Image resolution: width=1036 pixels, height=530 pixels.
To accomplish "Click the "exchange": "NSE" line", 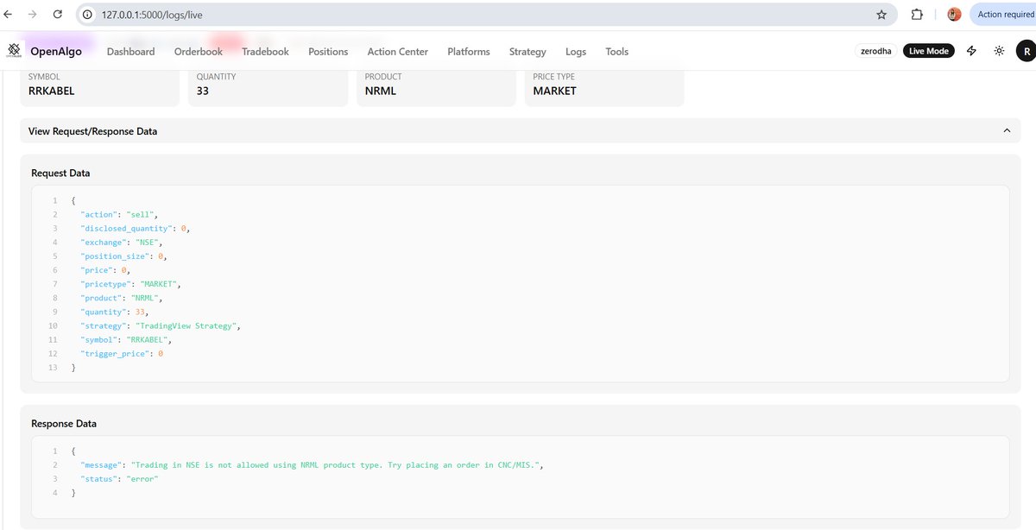I will [x=122, y=243].
